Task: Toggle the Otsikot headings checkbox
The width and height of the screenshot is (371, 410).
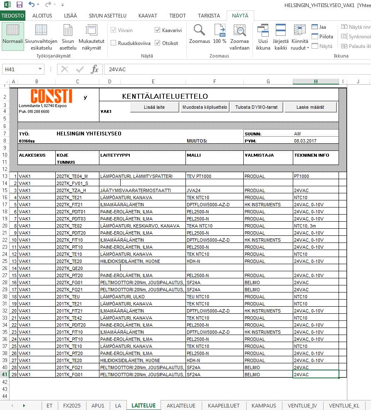Action: pyautogui.click(x=158, y=43)
